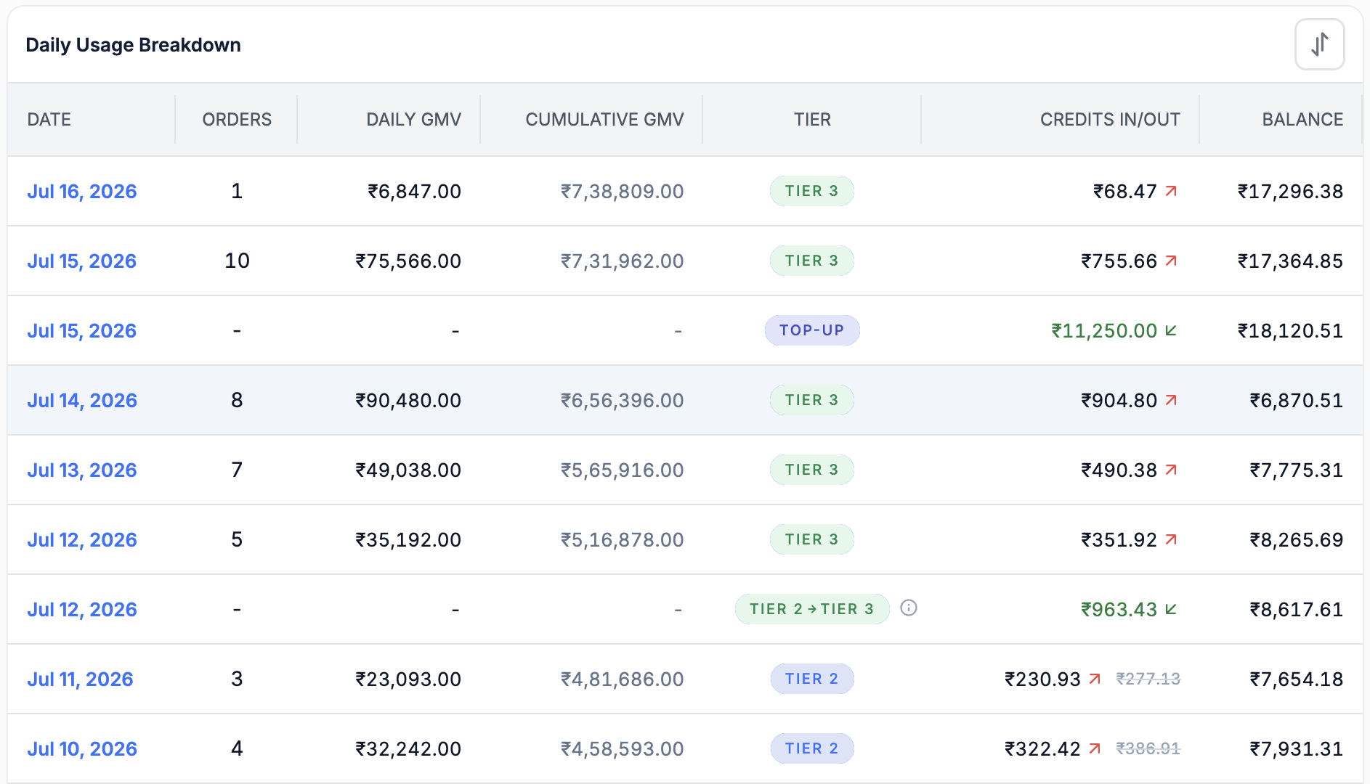The height and width of the screenshot is (784, 1370).
Task: Click TIER 3 badge in Jul 13 row
Action: click(x=812, y=470)
